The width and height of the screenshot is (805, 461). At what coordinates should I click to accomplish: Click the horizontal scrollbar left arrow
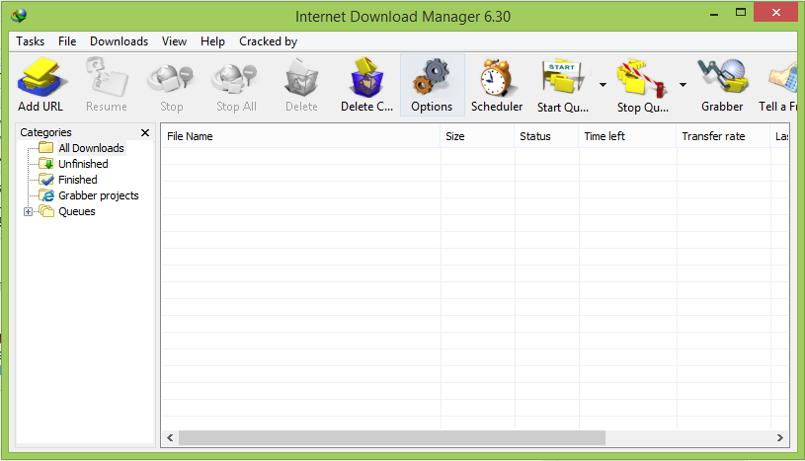point(170,438)
